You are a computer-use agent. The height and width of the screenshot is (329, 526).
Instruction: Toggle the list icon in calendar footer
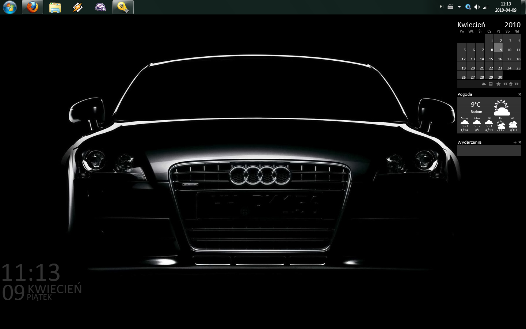pyautogui.click(x=491, y=84)
